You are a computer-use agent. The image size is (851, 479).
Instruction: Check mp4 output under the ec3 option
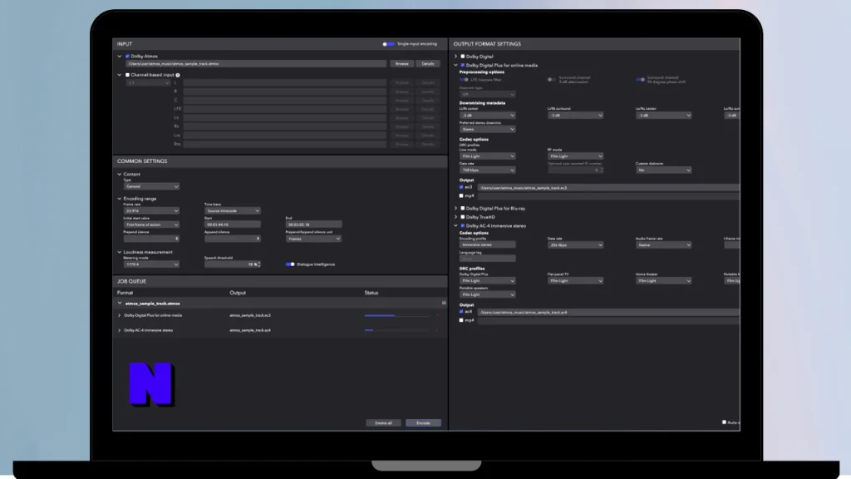pyautogui.click(x=461, y=195)
